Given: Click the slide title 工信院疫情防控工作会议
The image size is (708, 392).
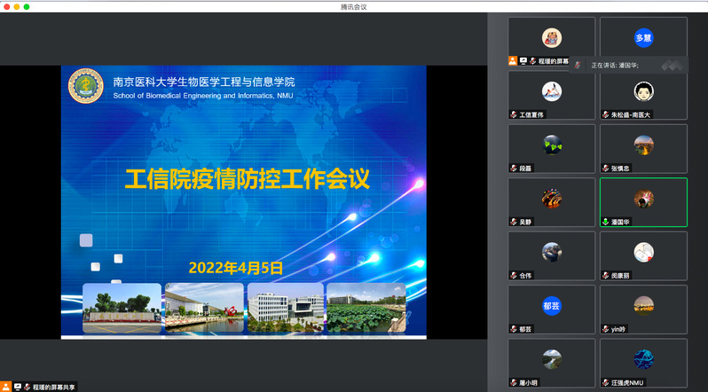Looking at the screenshot, I should click(x=246, y=180).
